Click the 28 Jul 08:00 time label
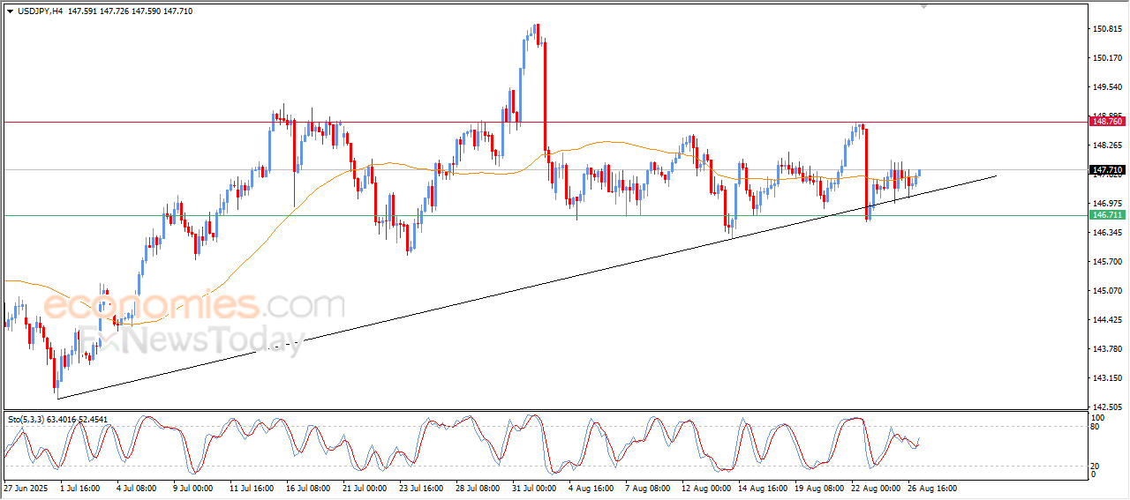The height and width of the screenshot is (500, 1130). (x=478, y=487)
